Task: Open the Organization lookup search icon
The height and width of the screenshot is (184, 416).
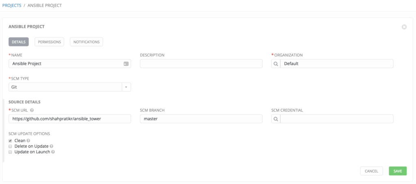Action: pyautogui.click(x=276, y=64)
